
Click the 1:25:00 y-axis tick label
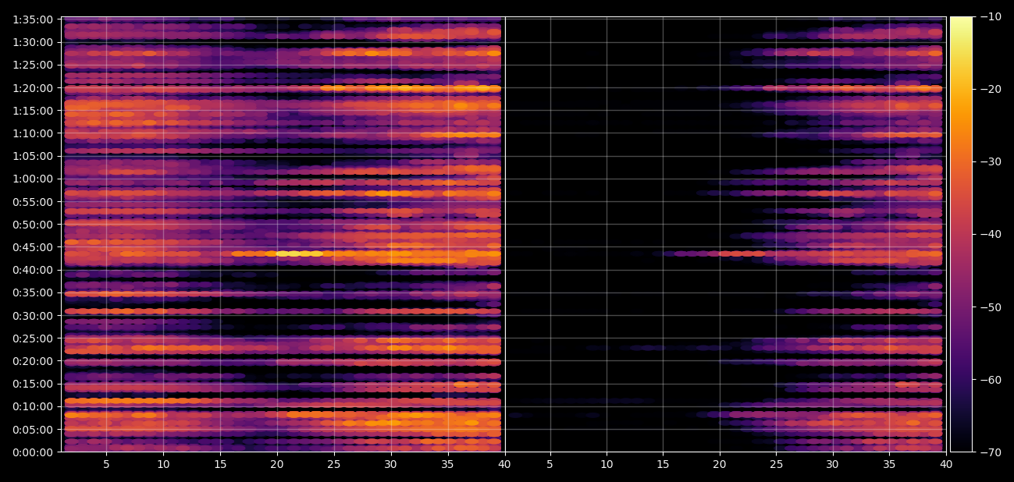33,65
